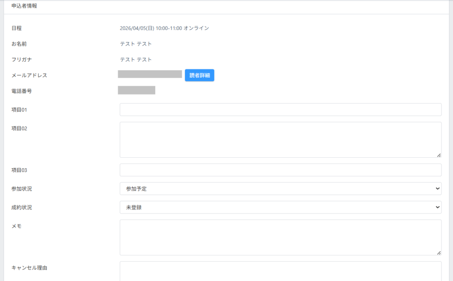
Task: Open the 成約状況 dropdown showing 未登録
Action: click(280, 207)
